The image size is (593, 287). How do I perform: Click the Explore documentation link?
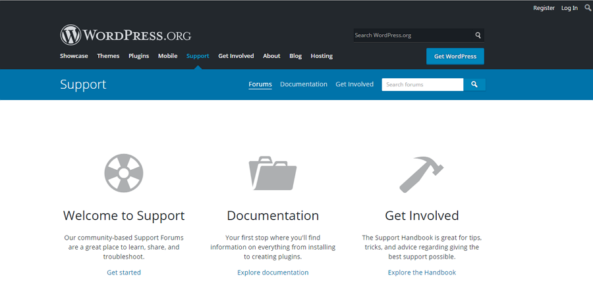(x=273, y=273)
